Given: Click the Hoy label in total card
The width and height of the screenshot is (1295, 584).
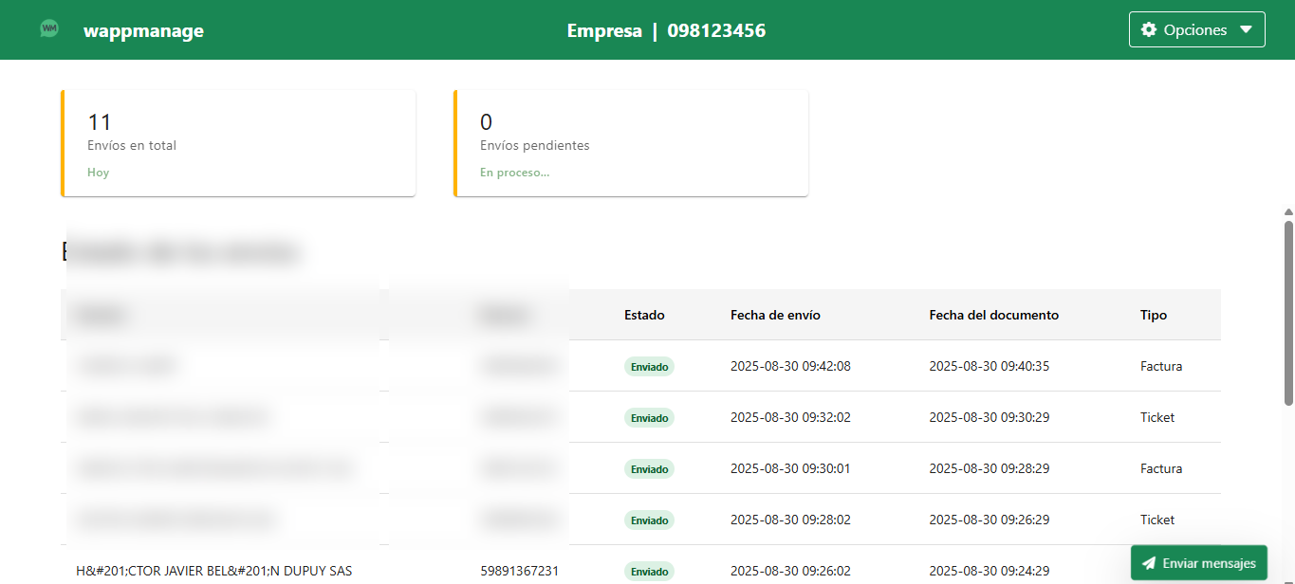Looking at the screenshot, I should (98, 173).
